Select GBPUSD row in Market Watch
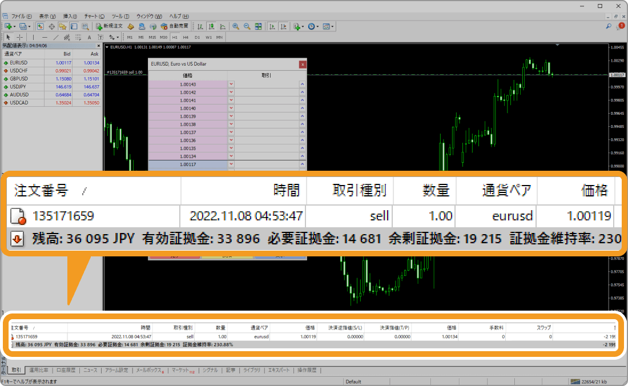628x386 pixels. [51, 78]
